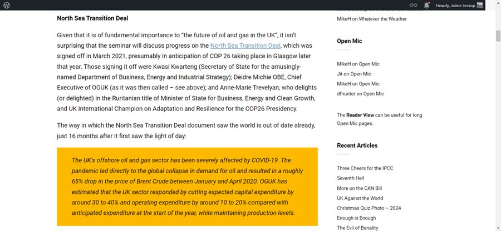Click the bold North Sea Transition Deal heading
The image size is (501, 231).
[x=92, y=18]
